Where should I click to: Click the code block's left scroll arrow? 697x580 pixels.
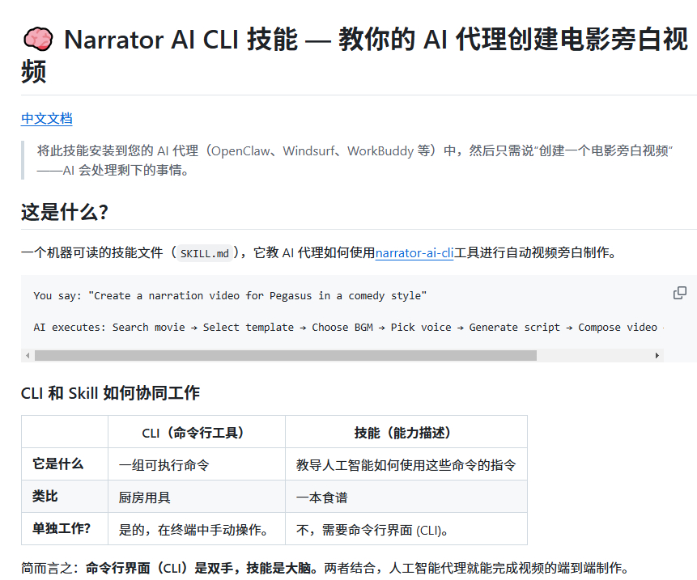pos(28,355)
